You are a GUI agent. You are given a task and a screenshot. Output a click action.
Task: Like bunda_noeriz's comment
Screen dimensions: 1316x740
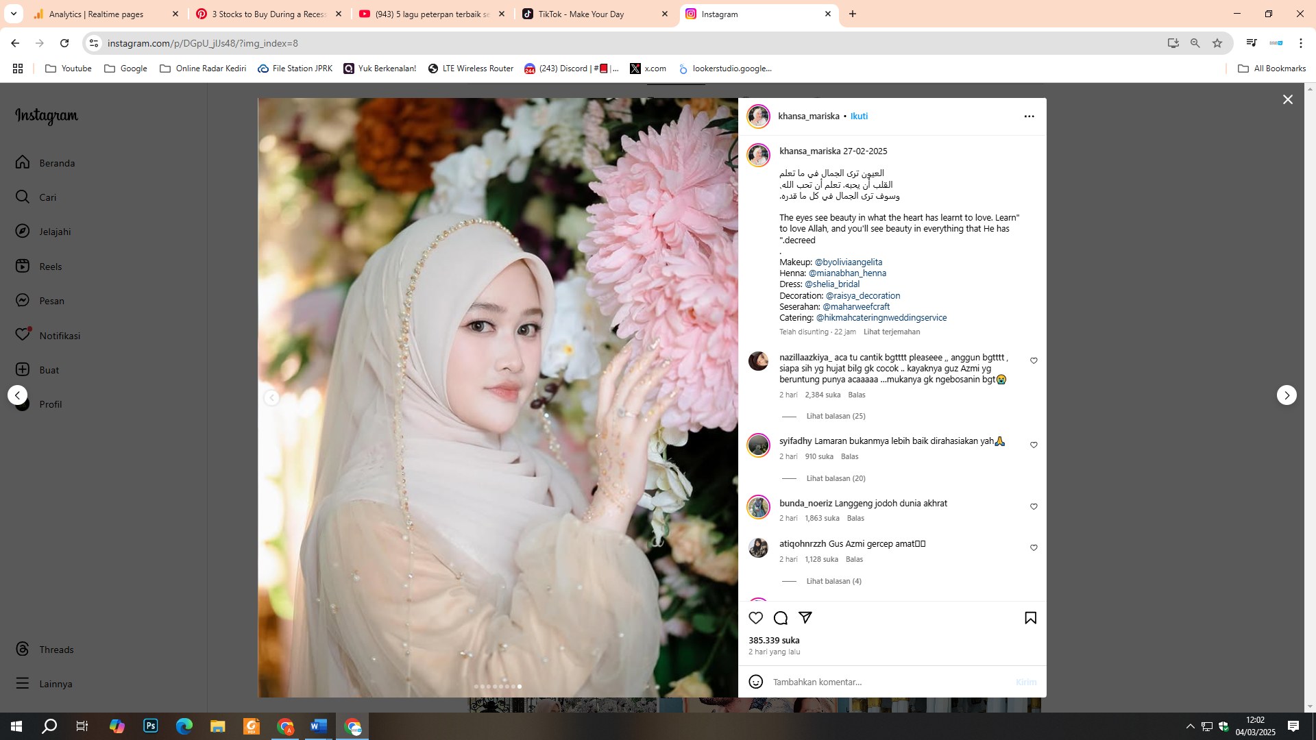click(x=1034, y=506)
